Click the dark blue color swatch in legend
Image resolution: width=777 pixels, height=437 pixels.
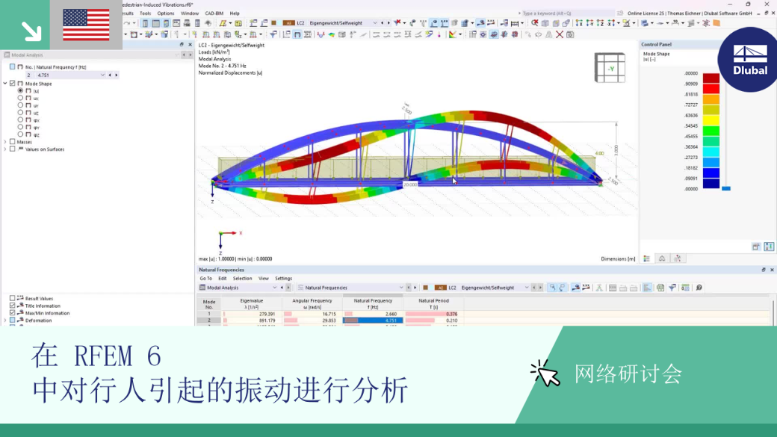[x=711, y=184]
